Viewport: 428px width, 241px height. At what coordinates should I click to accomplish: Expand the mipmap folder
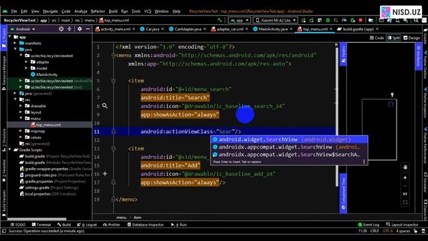(x=21, y=131)
